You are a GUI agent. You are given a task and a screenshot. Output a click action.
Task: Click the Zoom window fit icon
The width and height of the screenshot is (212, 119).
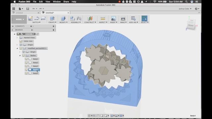point(106,116)
